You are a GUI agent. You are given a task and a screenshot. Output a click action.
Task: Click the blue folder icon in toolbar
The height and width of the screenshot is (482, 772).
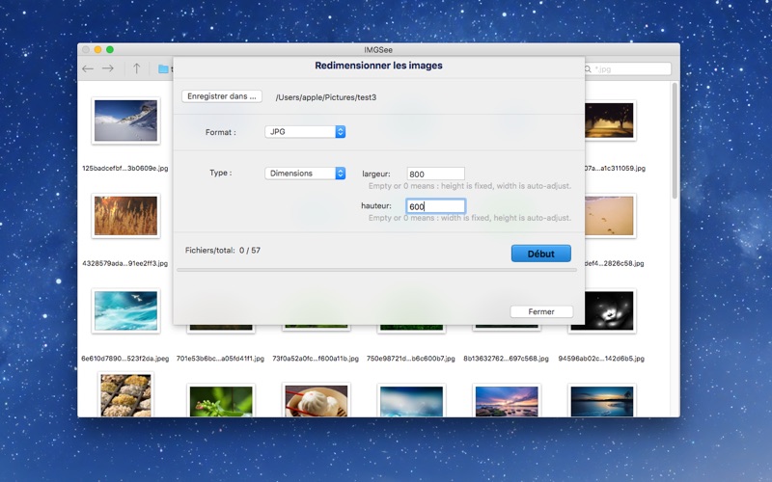(163, 68)
